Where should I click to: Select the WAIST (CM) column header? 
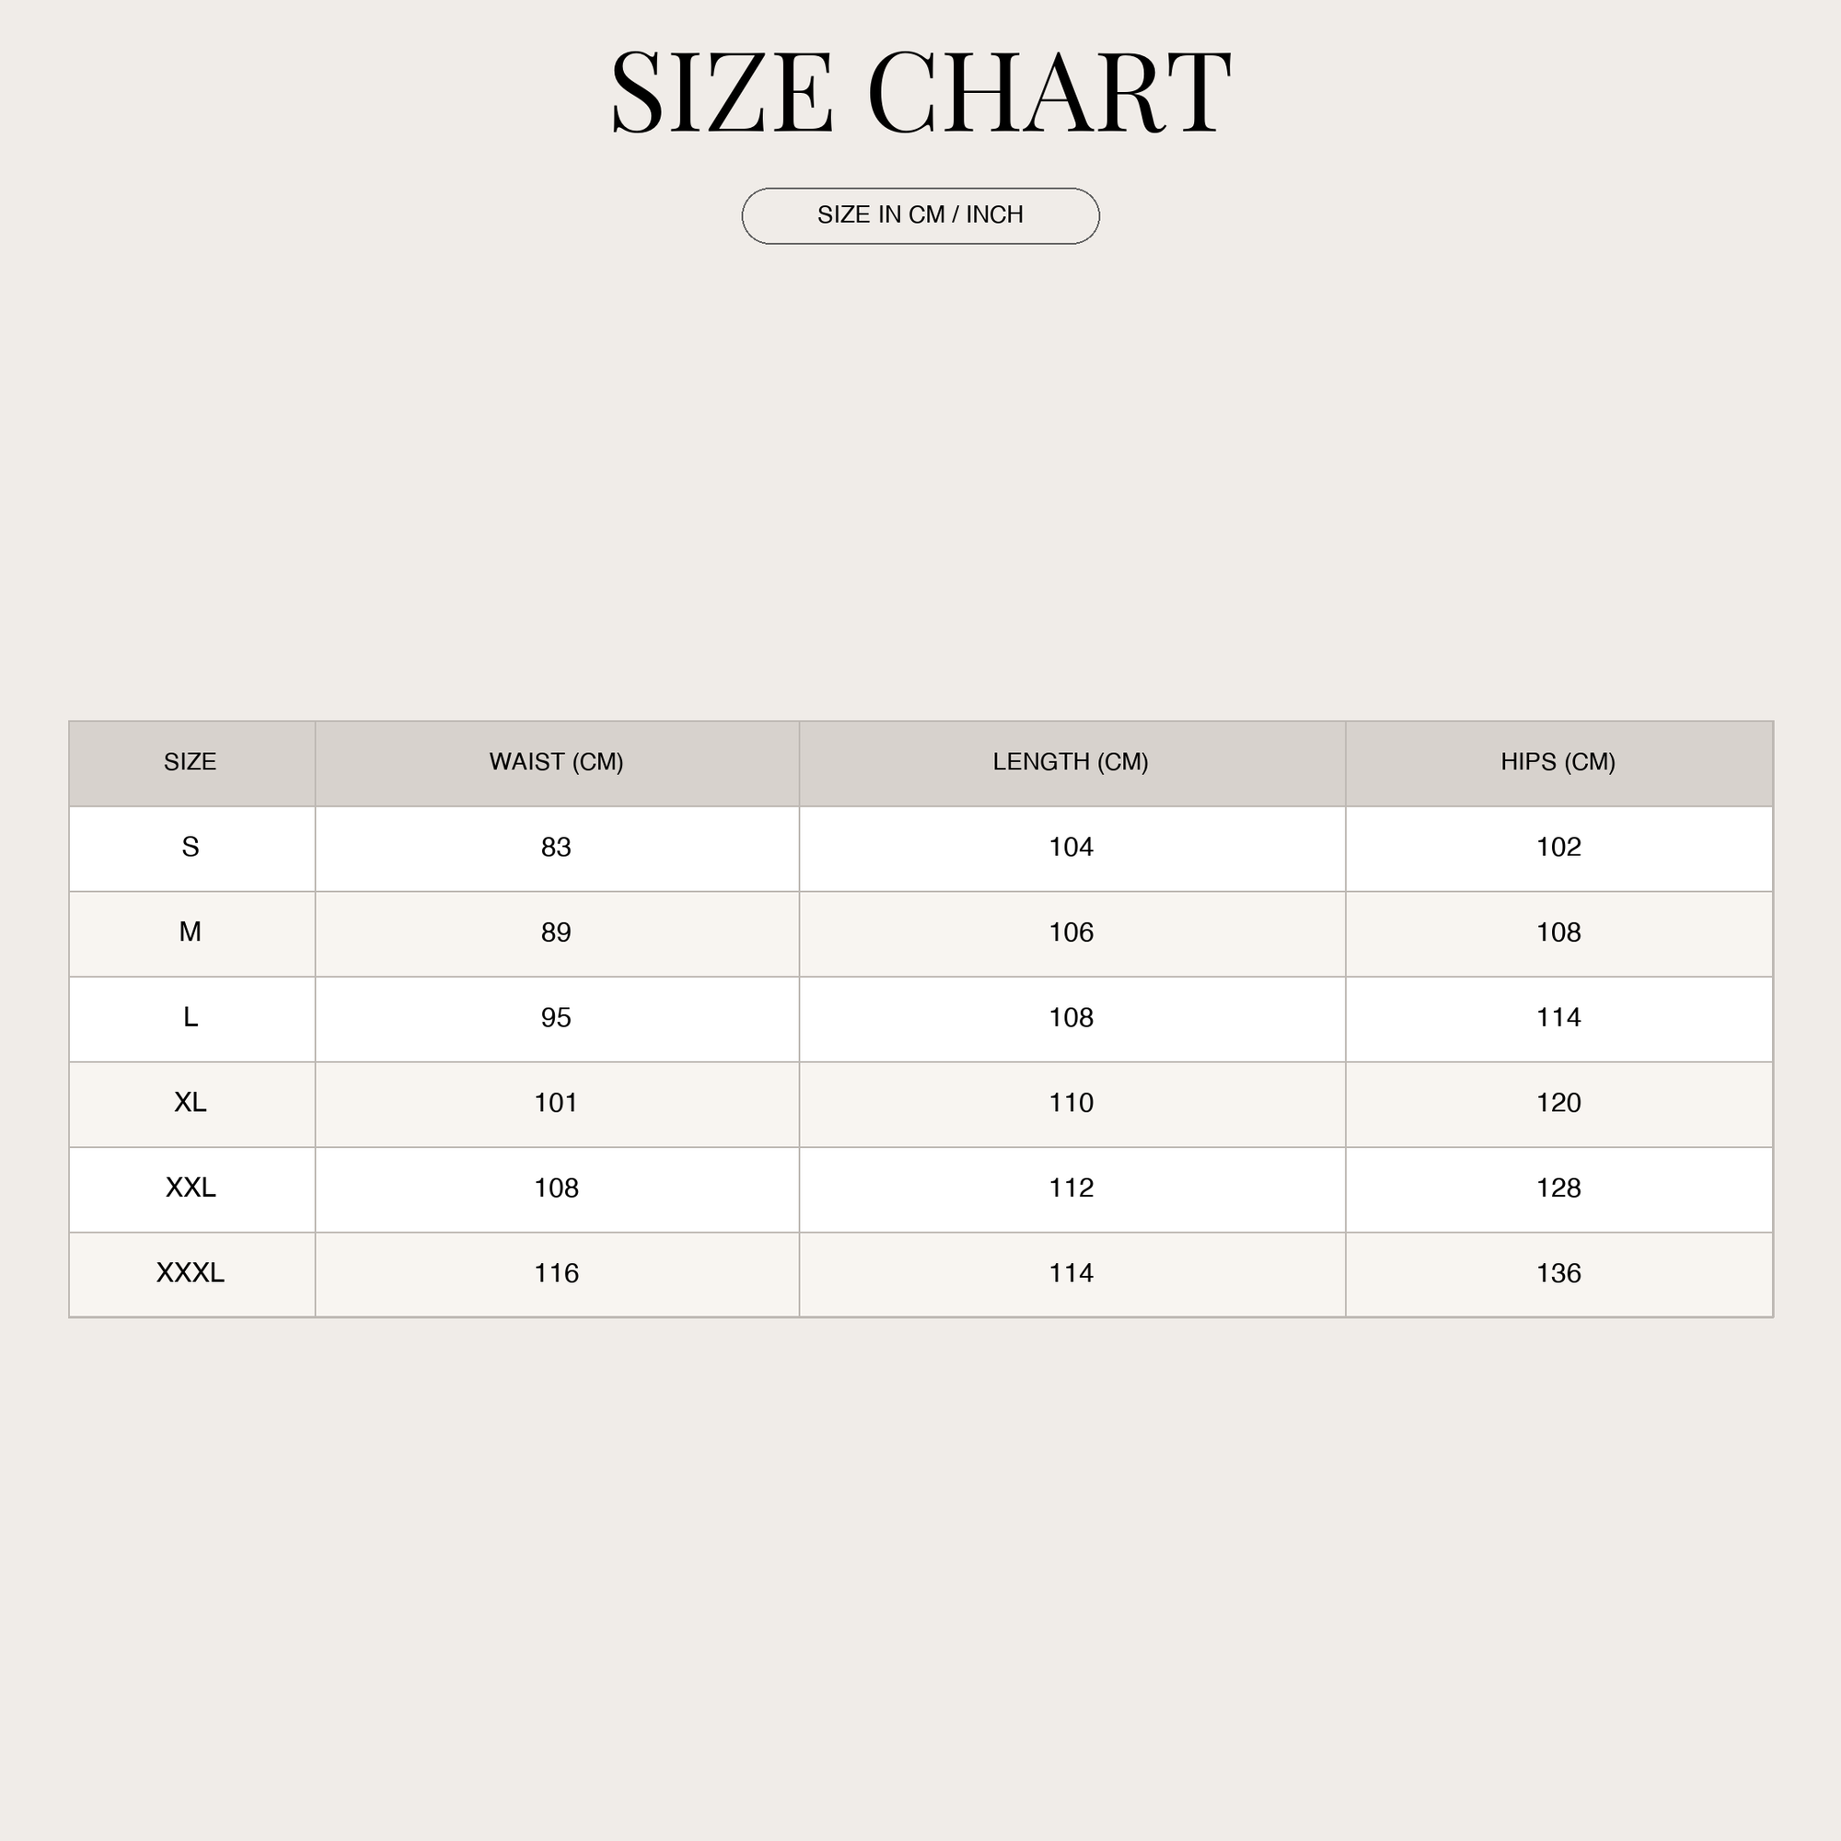click(557, 762)
